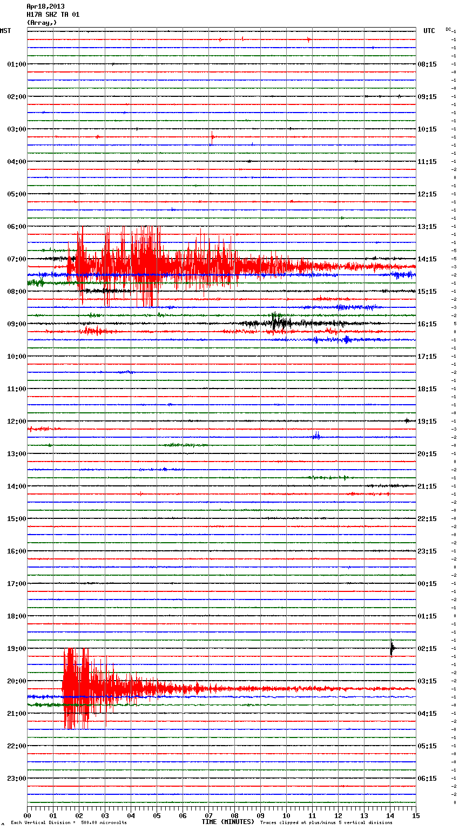Click the '02:00' MST row label
Screen dimensions: 459x830
[17, 97]
